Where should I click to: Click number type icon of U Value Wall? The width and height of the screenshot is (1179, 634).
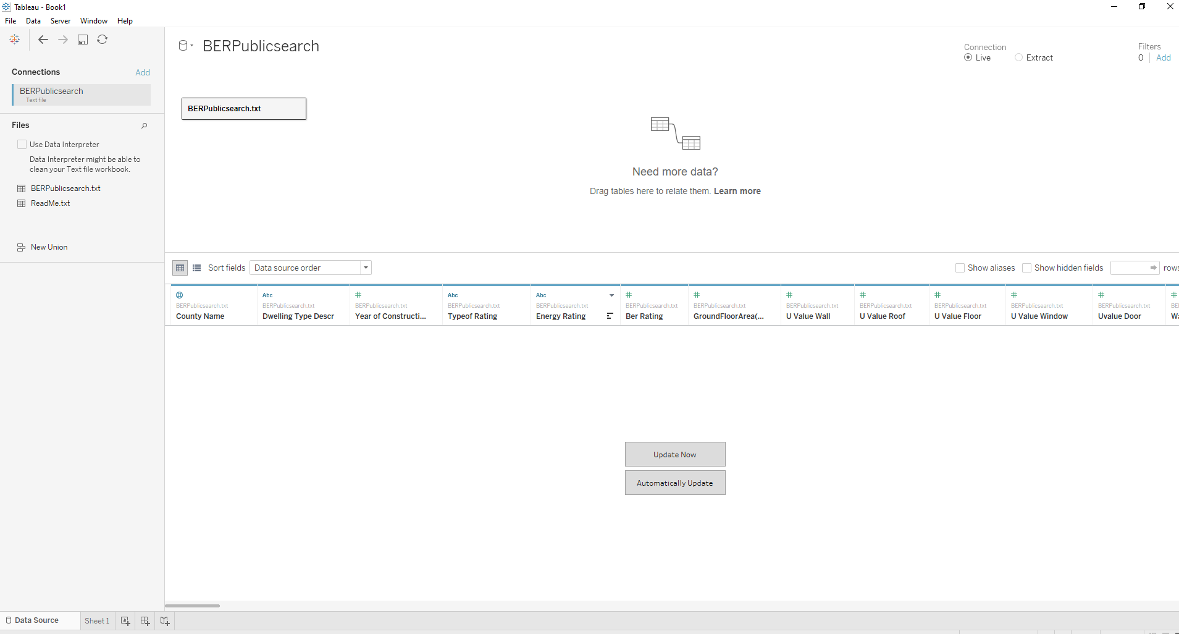[x=789, y=295]
